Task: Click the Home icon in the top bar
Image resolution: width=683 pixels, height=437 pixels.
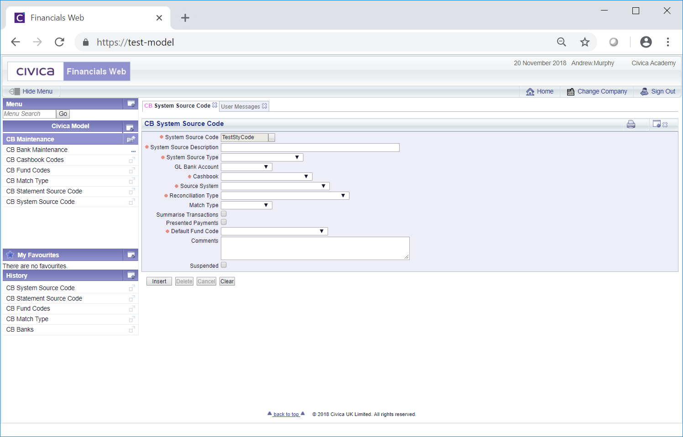Action: tap(530, 92)
